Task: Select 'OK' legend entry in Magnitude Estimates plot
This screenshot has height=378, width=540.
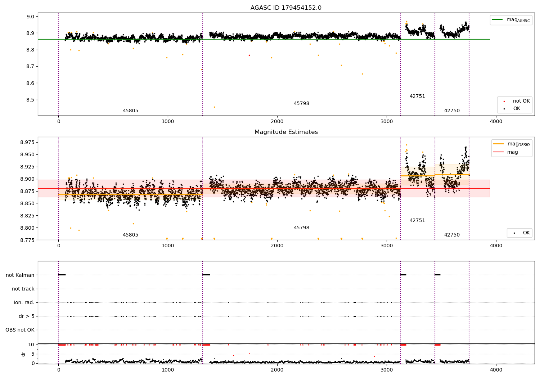Action: pos(521,233)
